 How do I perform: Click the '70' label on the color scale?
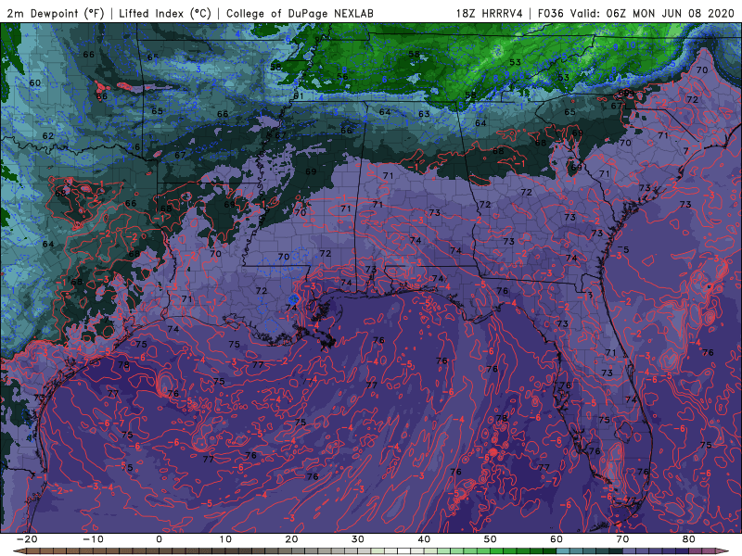coord(622,539)
